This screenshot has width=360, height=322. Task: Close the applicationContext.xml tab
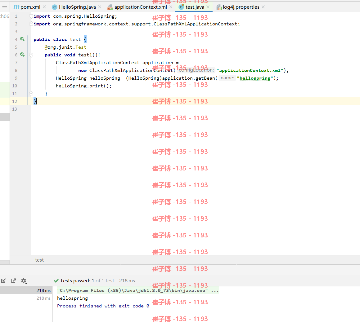pos(171,7)
